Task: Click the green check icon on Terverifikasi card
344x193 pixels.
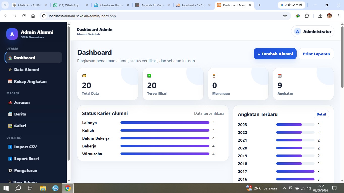Action: (x=149, y=75)
